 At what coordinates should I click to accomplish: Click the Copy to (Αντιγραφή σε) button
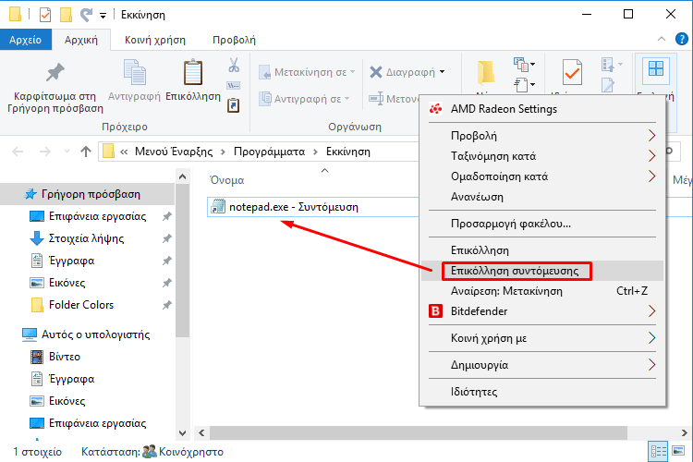304,99
